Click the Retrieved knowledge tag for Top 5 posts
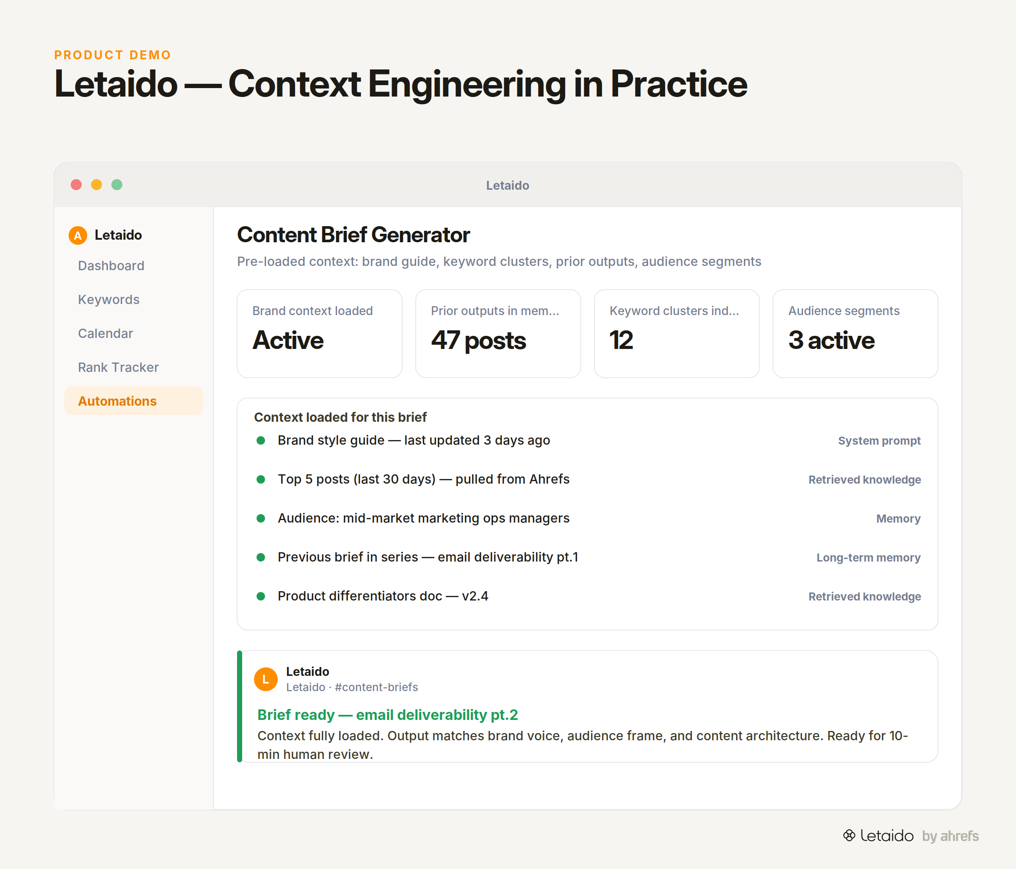This screenshot has height=869, width=1016. (864, 480)
